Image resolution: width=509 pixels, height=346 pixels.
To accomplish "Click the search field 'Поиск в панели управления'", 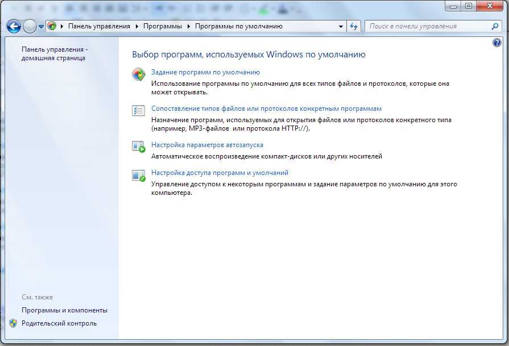I will pyautogui.click(x=427, y=26).
